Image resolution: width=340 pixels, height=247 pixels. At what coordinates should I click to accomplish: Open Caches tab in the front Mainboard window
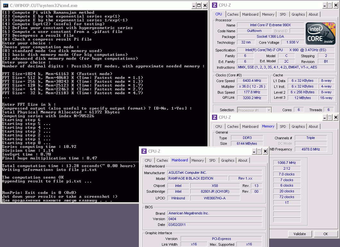[162, 160]
